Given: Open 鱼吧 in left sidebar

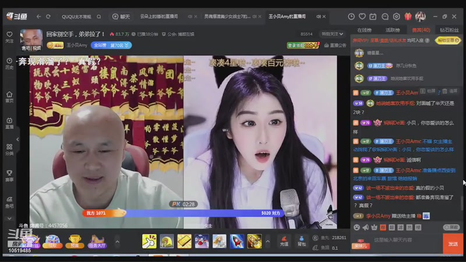Looking at the screenshot, I should 9,202.
